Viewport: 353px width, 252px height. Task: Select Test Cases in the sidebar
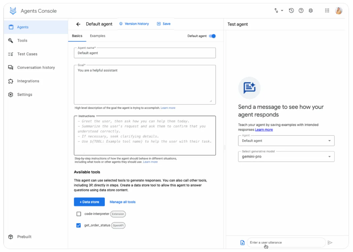click(x=27, y=54)
